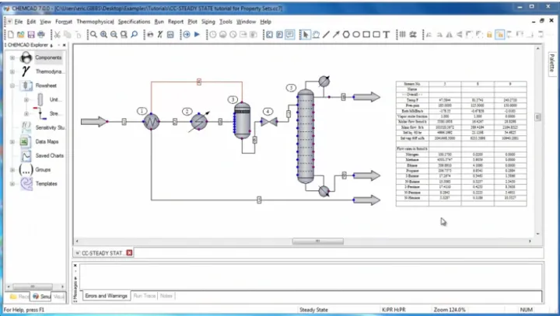The height and width of the screenshot is (316, 560).
Task: Open the Thermophysical menu
Action: (96, 22)
